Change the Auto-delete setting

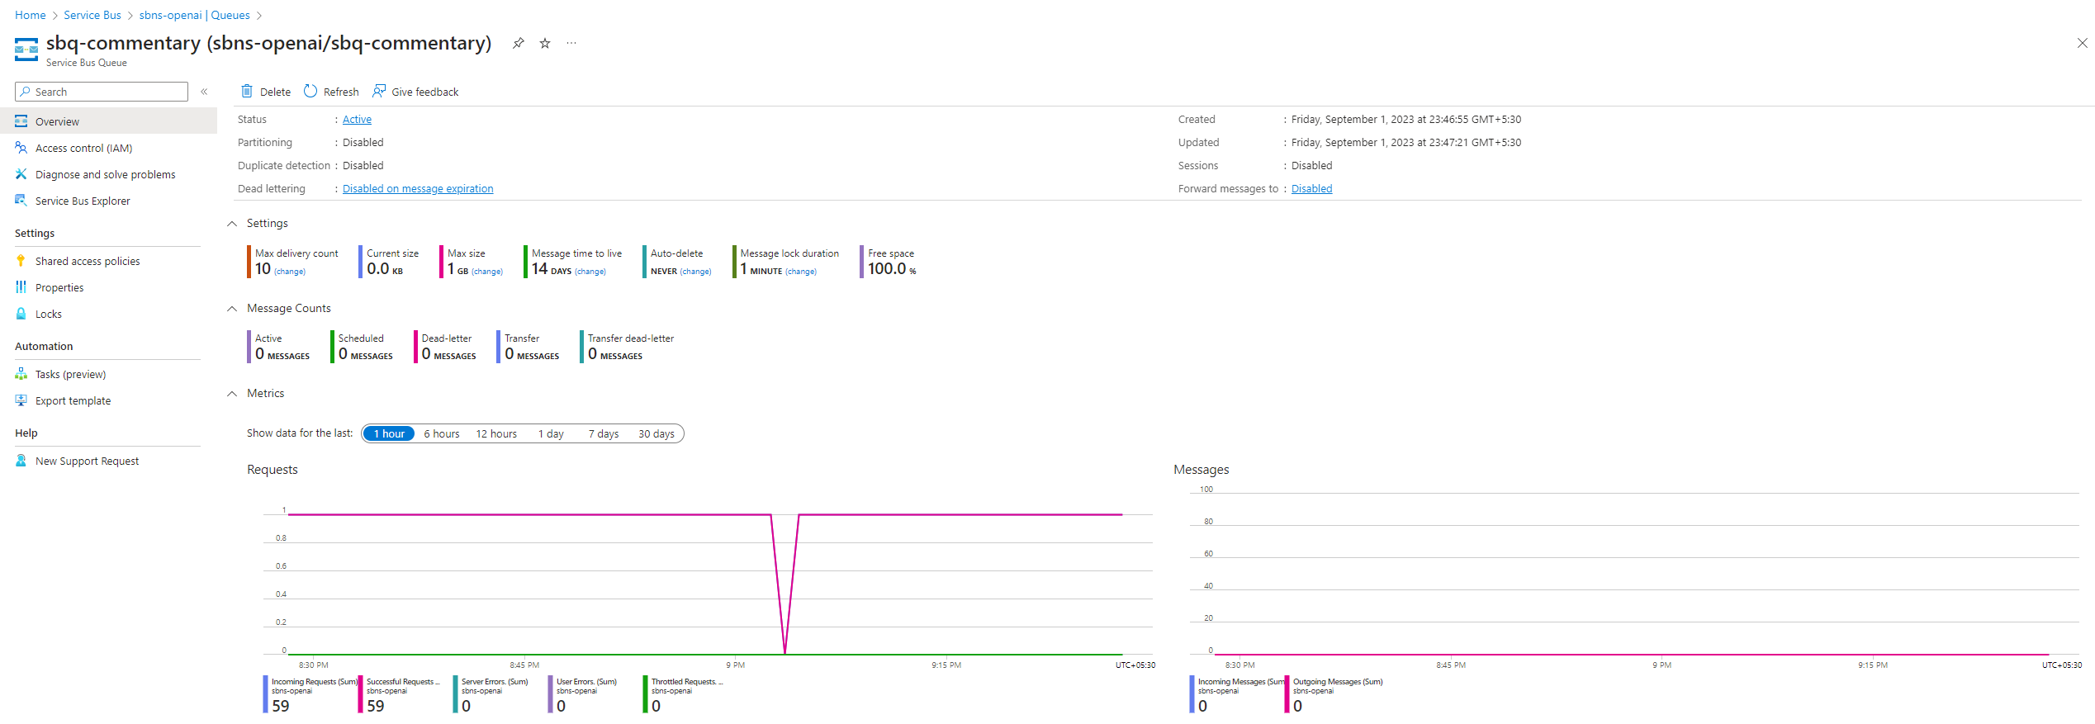[695, 272]
